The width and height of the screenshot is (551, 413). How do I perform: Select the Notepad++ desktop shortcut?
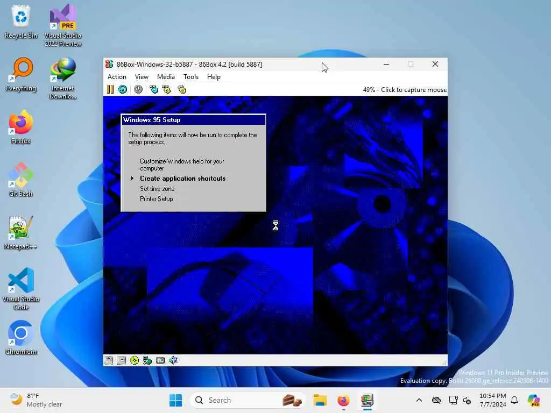[x=21, y=232]
